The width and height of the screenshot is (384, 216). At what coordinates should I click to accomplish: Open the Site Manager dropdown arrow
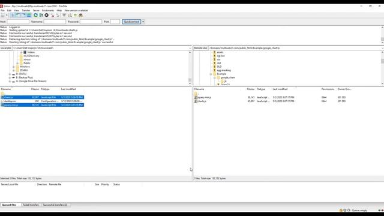pyautogui.click(x=7, y=15)
